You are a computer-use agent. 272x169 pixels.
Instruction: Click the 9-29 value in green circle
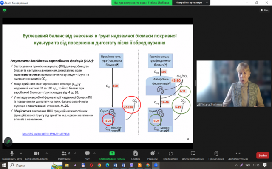click(x=156, y=121)
